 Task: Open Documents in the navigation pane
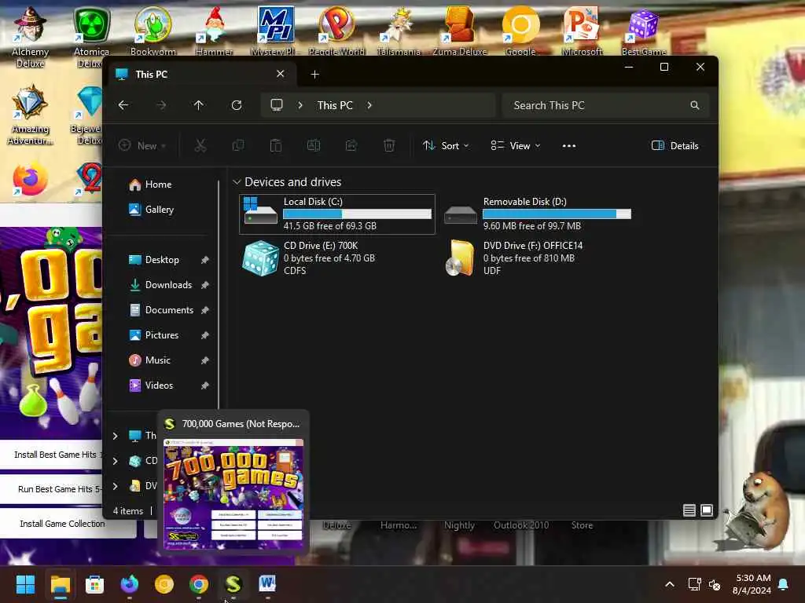click(169, 309)
